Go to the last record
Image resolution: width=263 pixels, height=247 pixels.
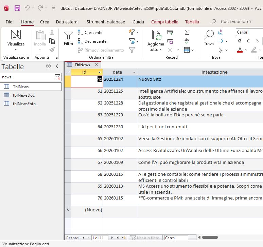(x=118, y=237)
